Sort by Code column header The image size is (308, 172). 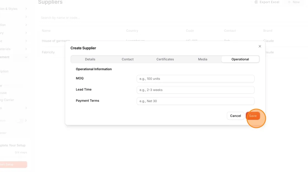[x=190, y=30]
